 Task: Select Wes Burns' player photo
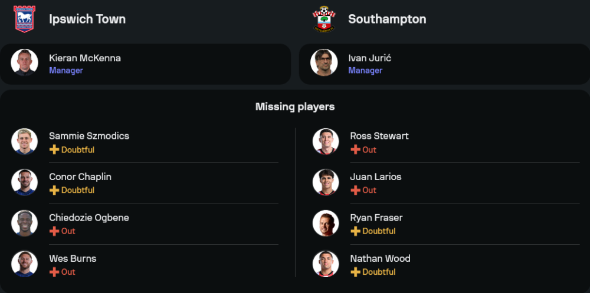click(x=24, y=264)
